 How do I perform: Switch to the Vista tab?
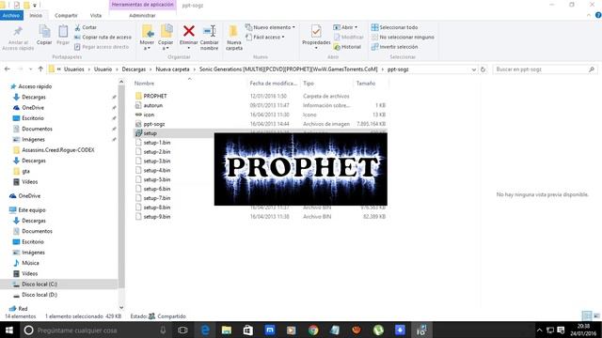(x=96, y=15)
